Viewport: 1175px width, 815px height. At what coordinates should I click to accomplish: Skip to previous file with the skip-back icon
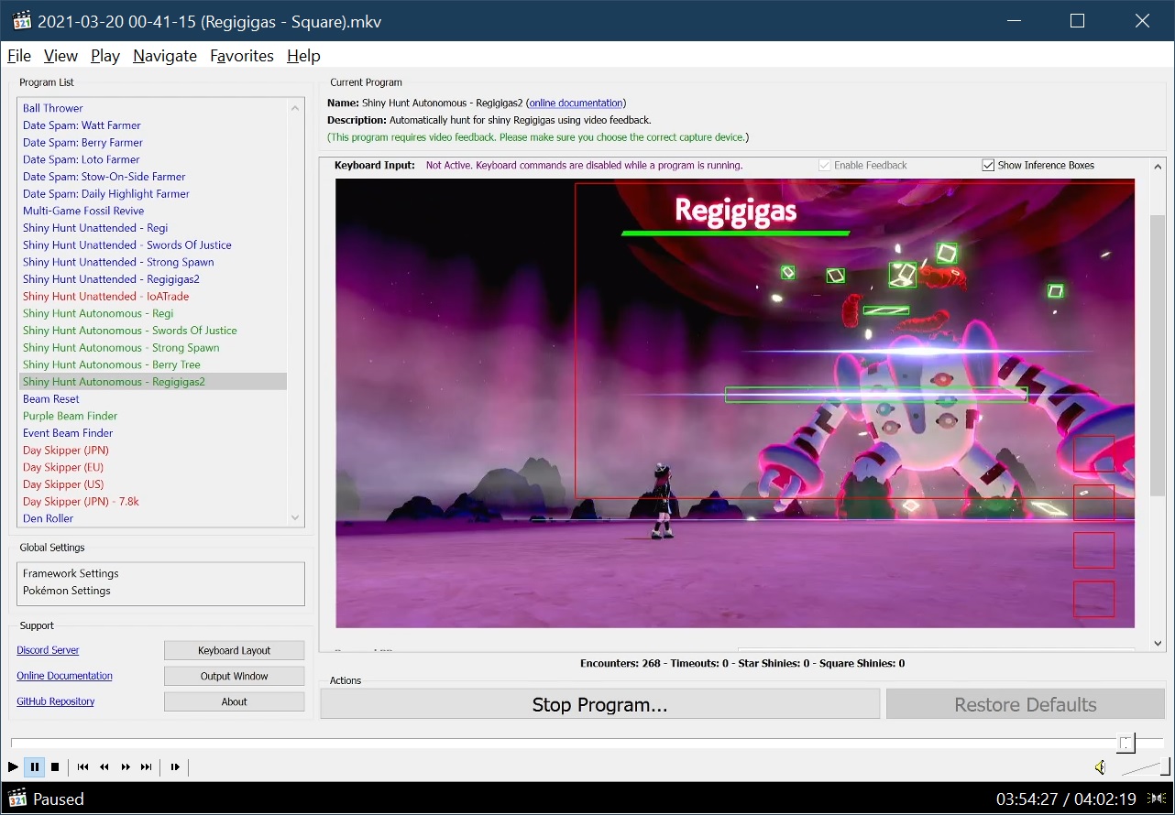(82, 767)
